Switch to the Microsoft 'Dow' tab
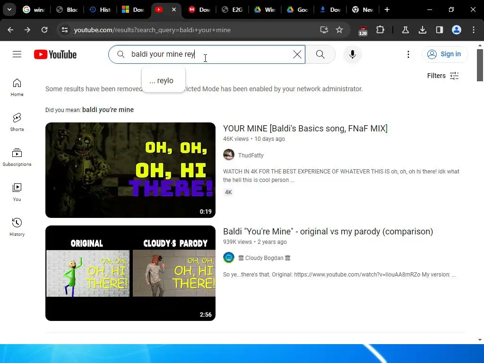 133,9
